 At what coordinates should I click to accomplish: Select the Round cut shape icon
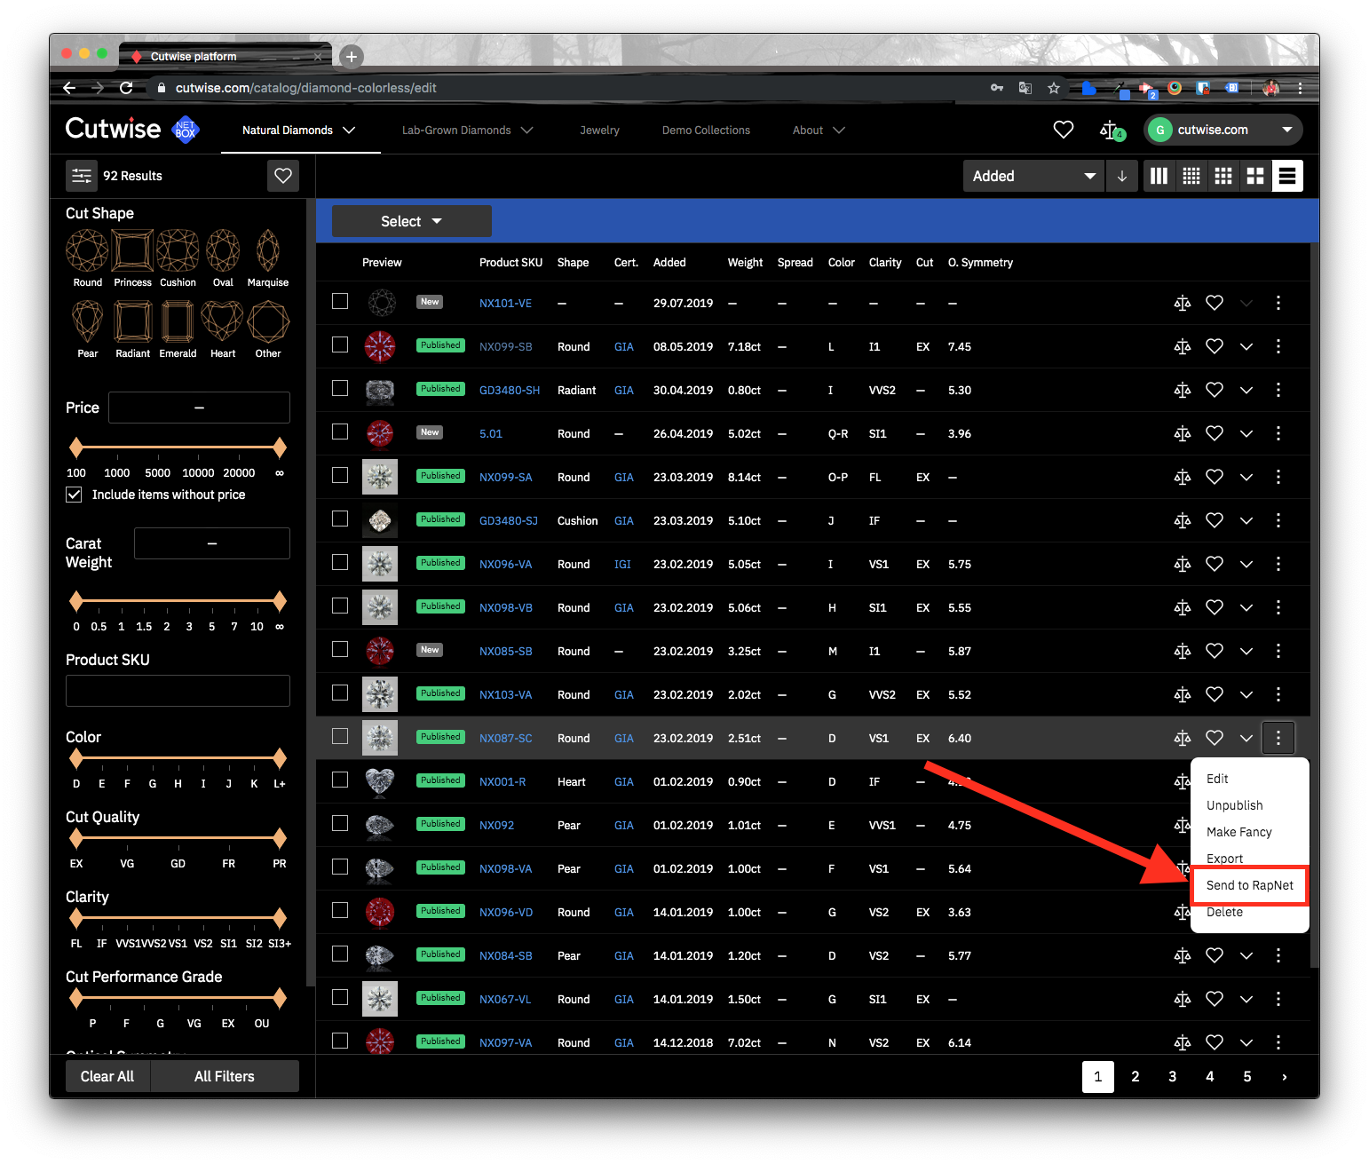[87, 250]
